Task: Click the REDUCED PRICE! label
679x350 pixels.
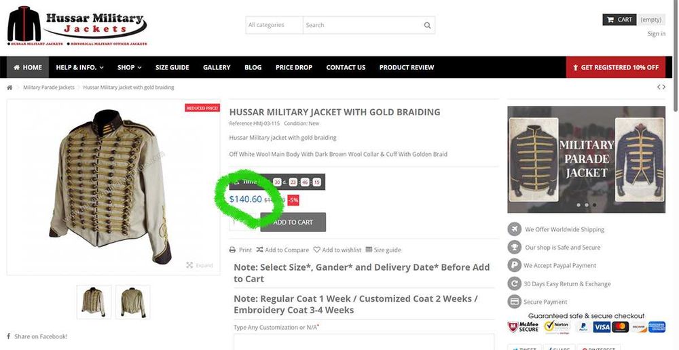Action: (x=202, y=108)
